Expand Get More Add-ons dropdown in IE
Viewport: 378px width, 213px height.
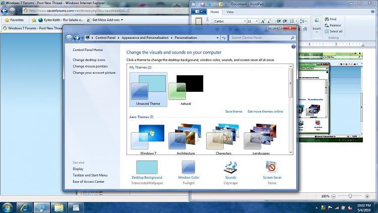122,20
